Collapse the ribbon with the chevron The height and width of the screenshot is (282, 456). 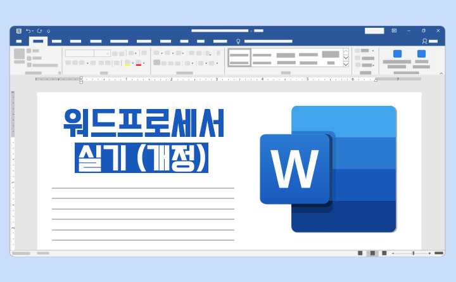[x=441, y=74]
